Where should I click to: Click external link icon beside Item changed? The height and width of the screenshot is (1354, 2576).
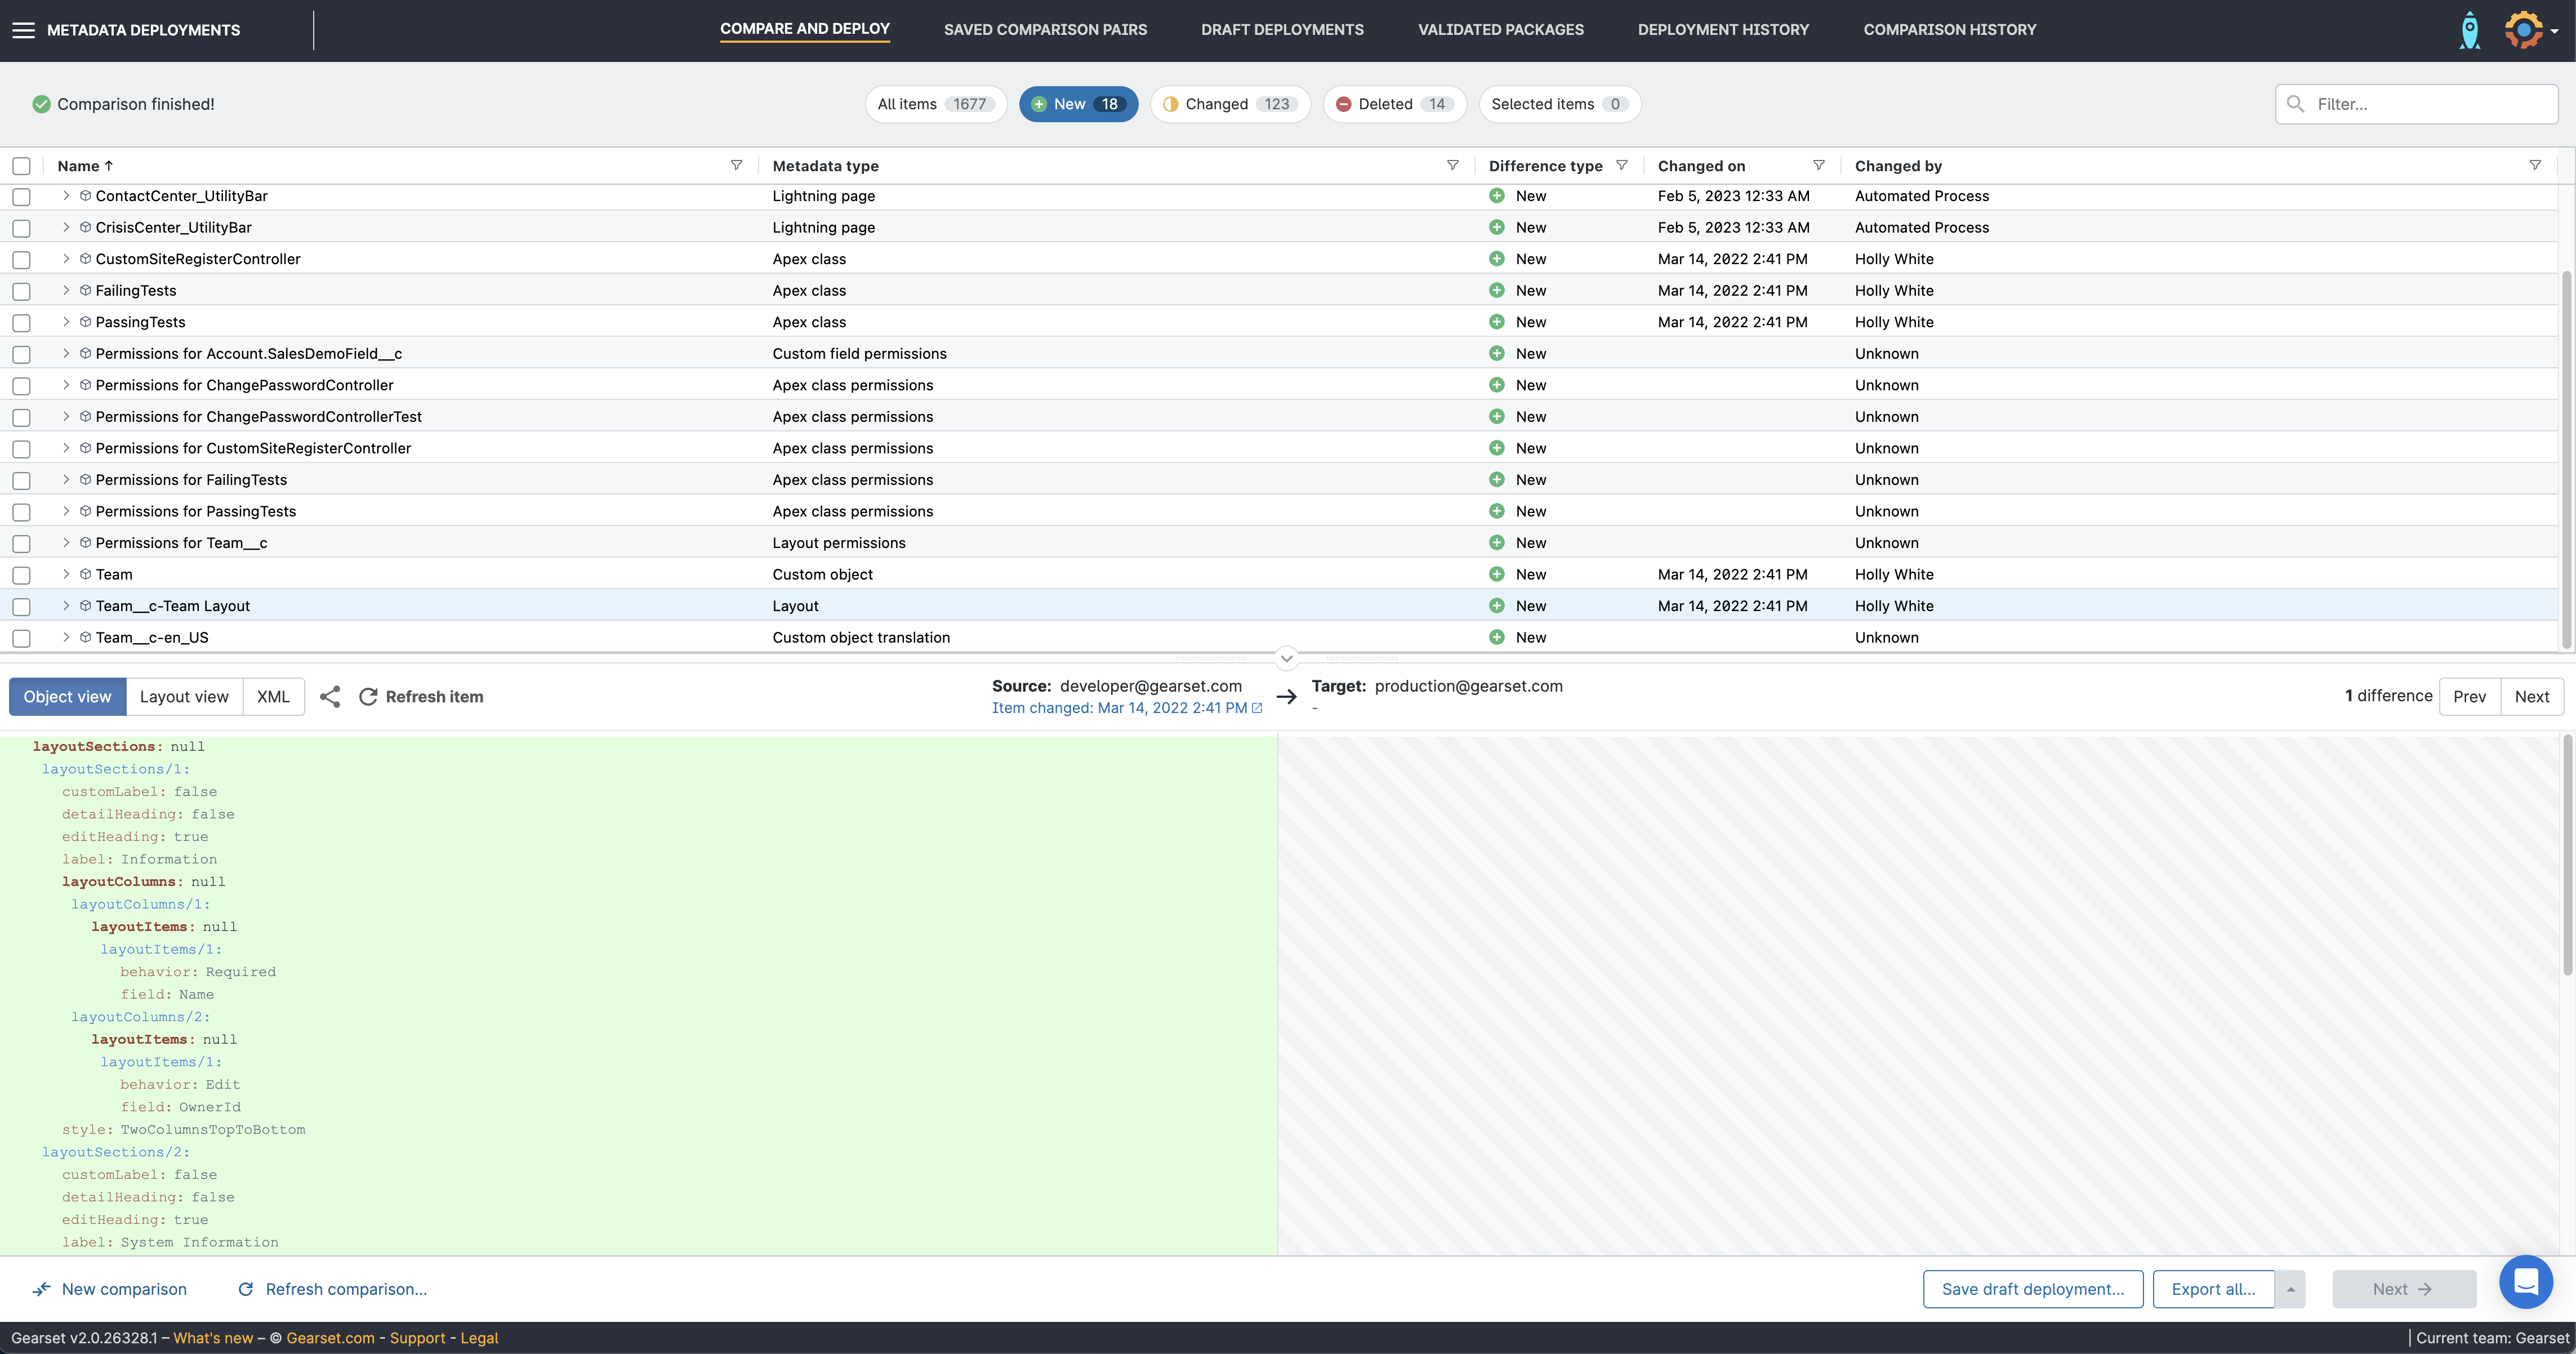coord(1257,708)
